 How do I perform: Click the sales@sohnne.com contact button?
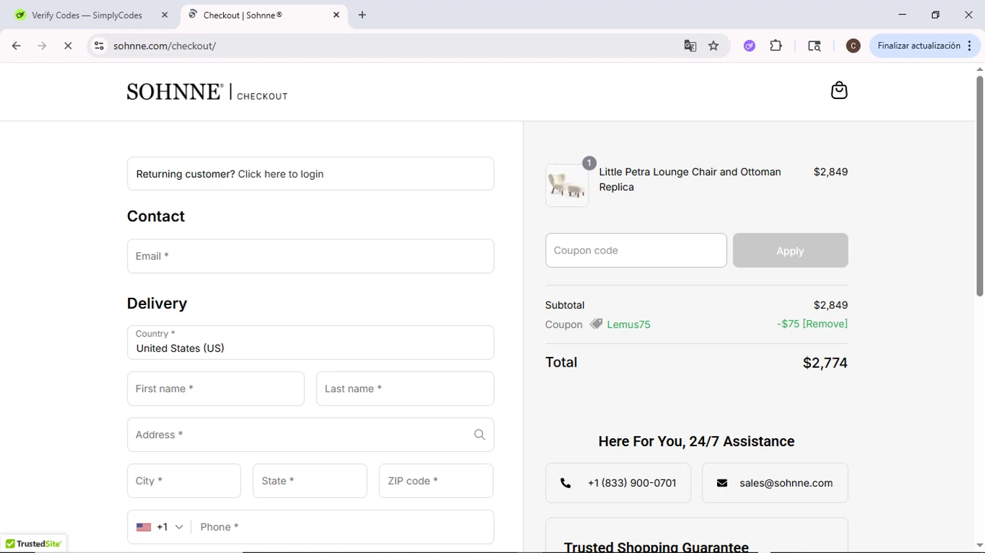pyautogui.click(x=775, y=483)
